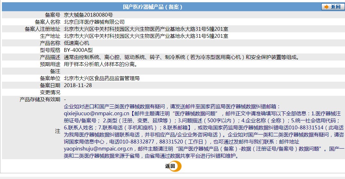Click intended use 用于样本分析前人体样本的分离
Image resolution: width=345 pixels, height=179 pixels.
100,64
